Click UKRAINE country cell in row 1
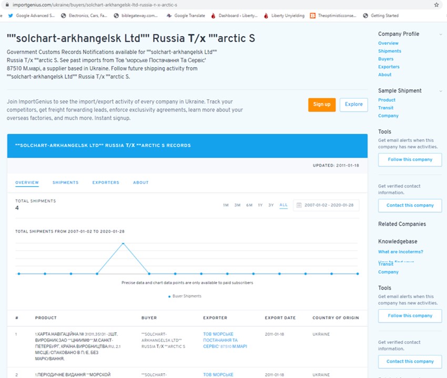Image resolution: width=447 pixels, height=378 pixels. click(x=321, y=334)
